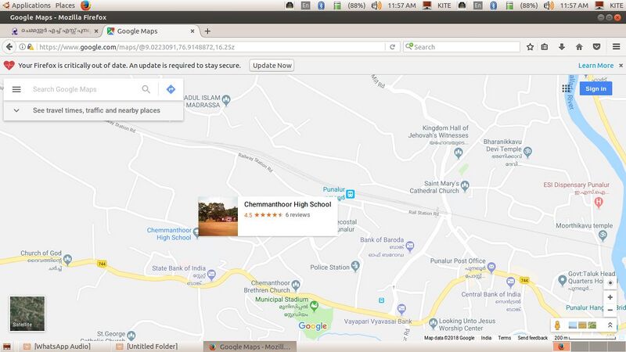Close the Google Maps tab
626x352 pixels.
pyautogui.click(x=192, y=31)
